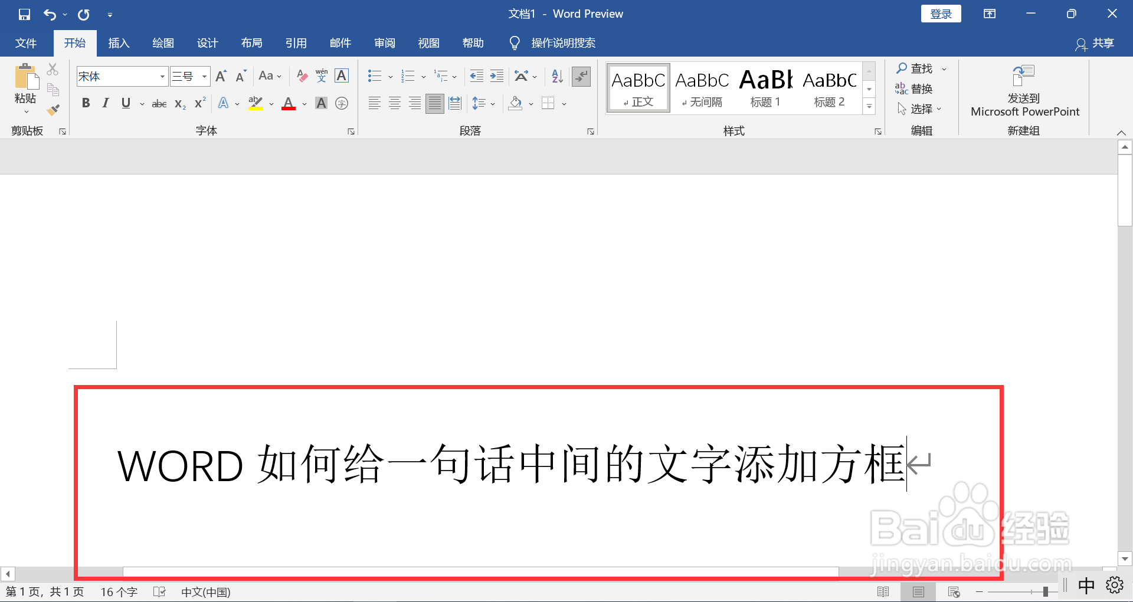Switch to web layout view
This screenshot has height=602, width=1133.
[954, 591]
